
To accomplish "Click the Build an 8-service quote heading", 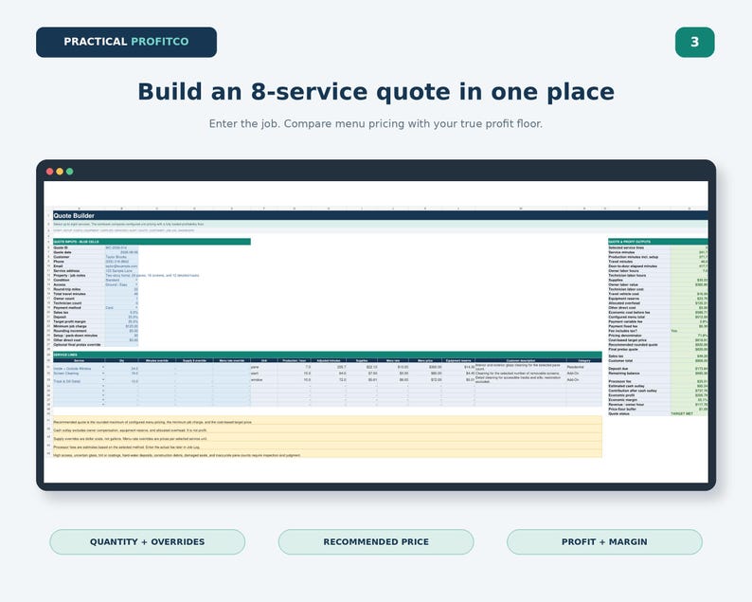I will [x=376, y=92].
